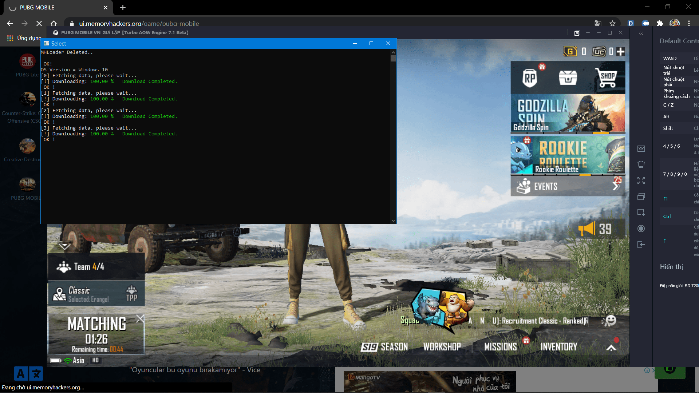This screenshot has width=699, height=393.
Task: Open the translate page icon
Action: tap(598, 23)
